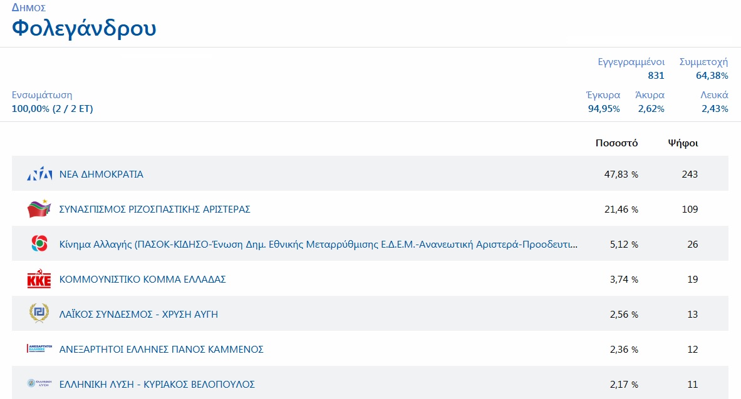Click the Ψήφοι column header

click(683, 143)
